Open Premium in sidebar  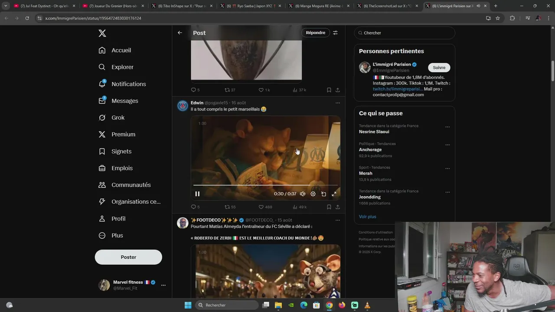pyautogui.click(x=117, y=134)
